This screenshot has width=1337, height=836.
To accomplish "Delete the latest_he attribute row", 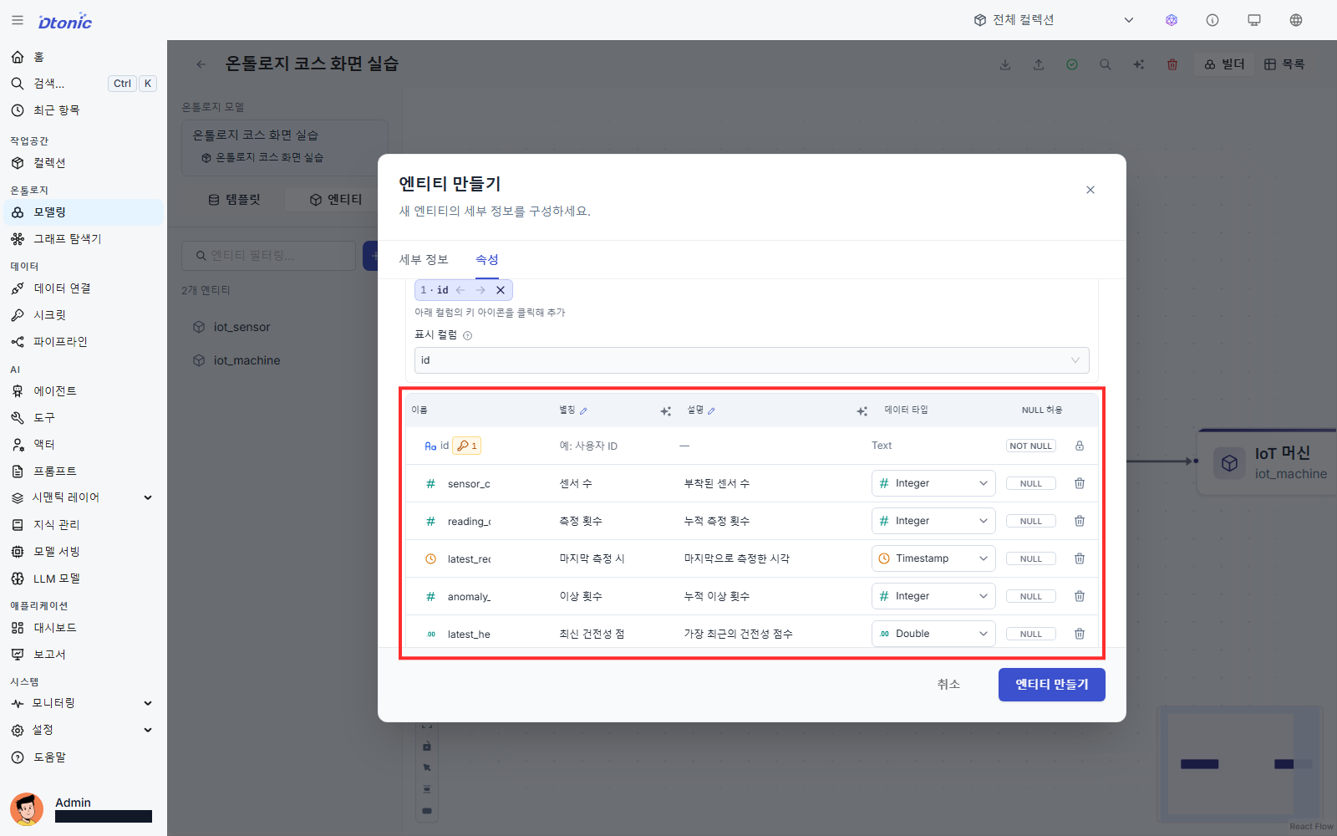I will pos(1080,634).
